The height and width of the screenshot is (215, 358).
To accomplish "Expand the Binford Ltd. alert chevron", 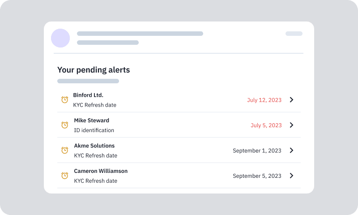I will pos(291,100).
